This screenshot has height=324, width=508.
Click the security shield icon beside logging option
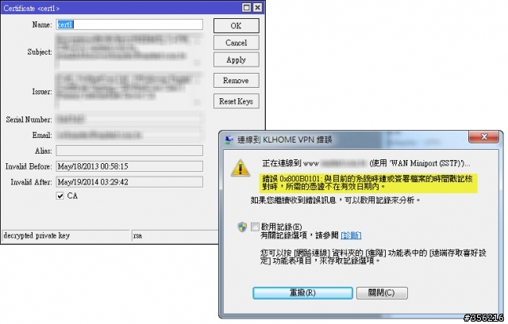coord(242,227)
